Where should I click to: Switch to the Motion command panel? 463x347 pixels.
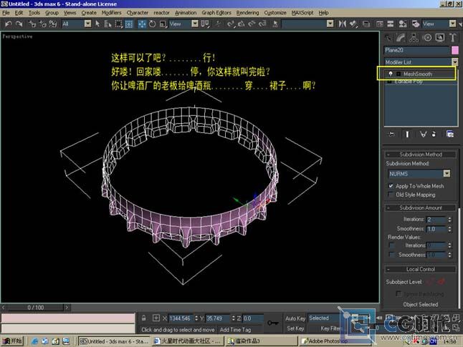[427, 38]
